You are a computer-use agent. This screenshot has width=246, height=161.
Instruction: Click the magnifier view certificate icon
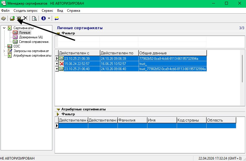[34, 19]
